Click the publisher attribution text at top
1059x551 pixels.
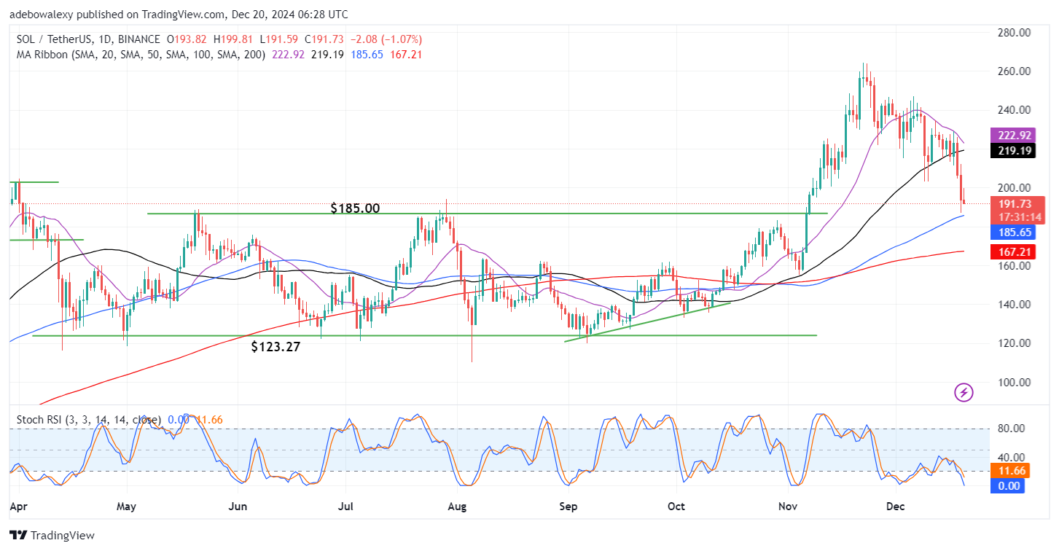(179, 14)
